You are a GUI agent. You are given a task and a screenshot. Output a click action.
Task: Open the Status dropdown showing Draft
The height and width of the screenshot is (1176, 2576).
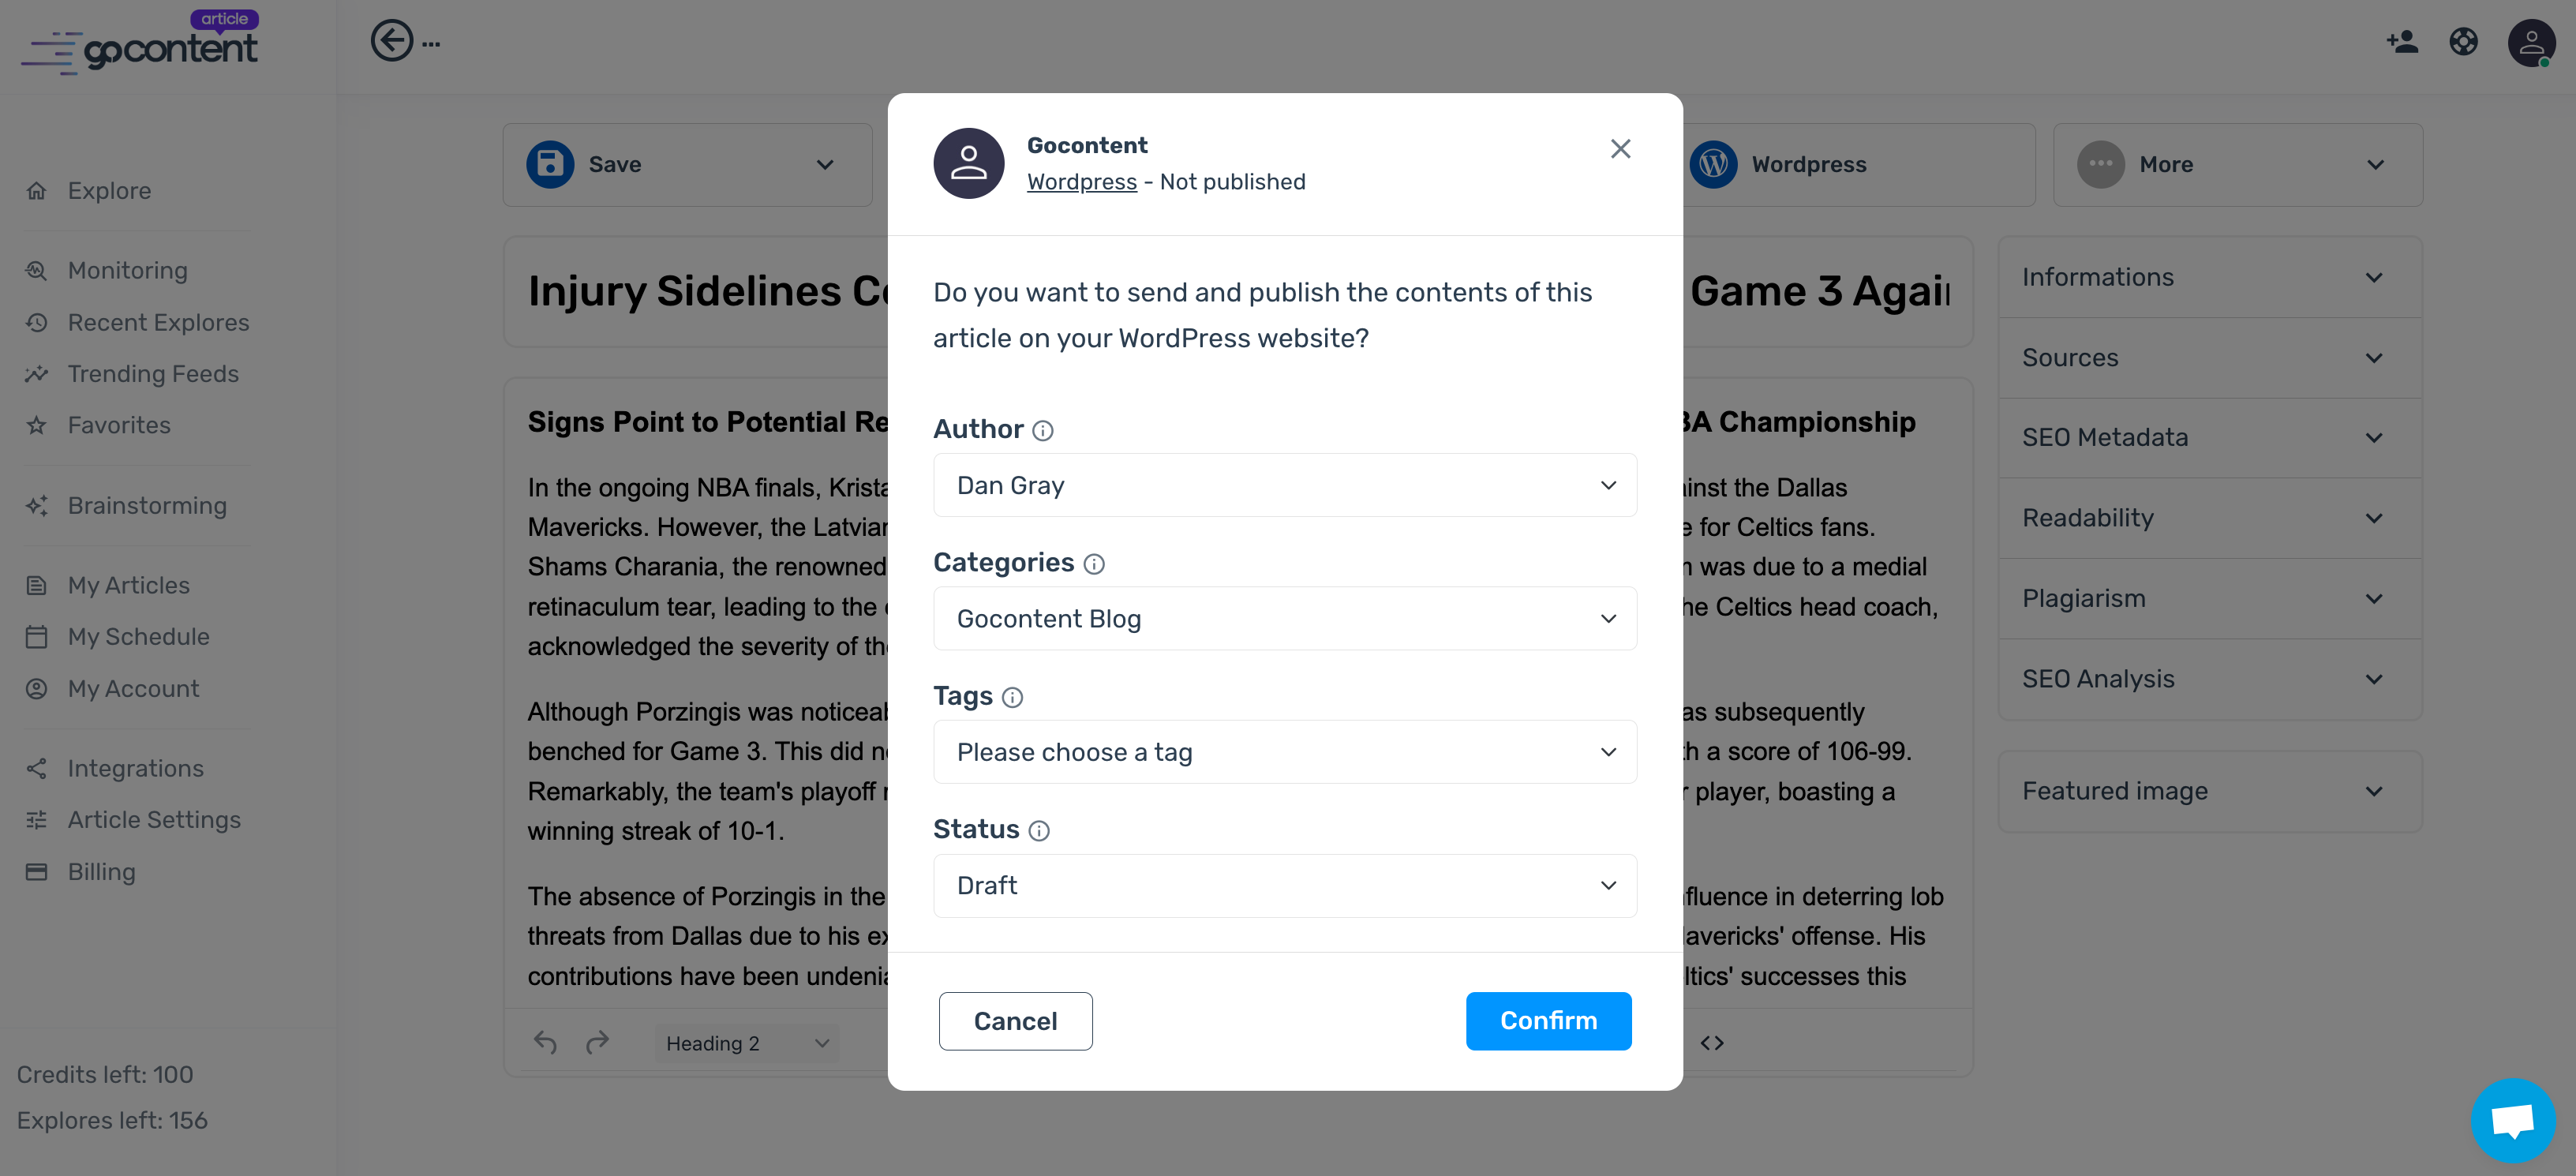coord(1284,886)
